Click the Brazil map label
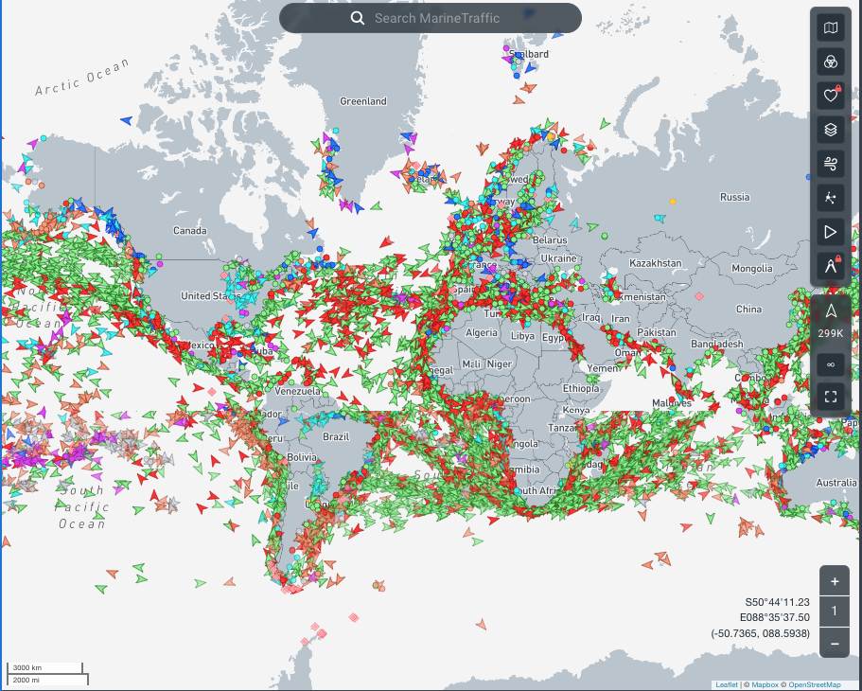Screen dimensions: 862x691 point(336,436)
